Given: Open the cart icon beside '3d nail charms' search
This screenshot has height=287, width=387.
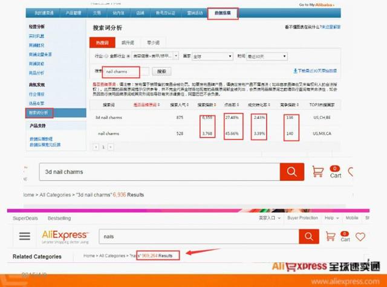Looking at the screenshot, I should (x=318, y=172).
